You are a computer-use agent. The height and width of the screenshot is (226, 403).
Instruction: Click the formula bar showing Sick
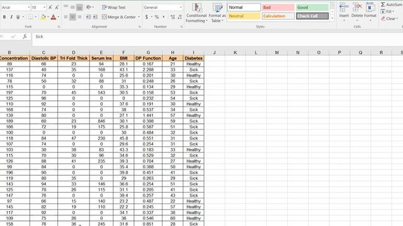tap(217, 39)
